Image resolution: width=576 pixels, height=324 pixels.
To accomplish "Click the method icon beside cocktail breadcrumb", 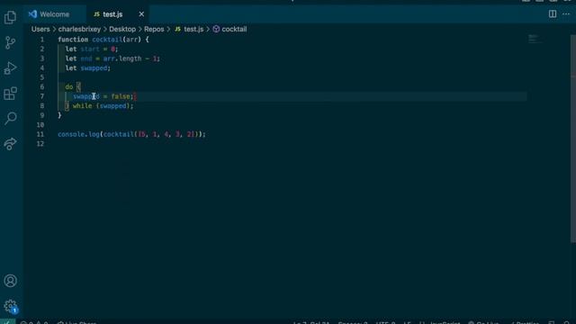I will pos(216,29).
